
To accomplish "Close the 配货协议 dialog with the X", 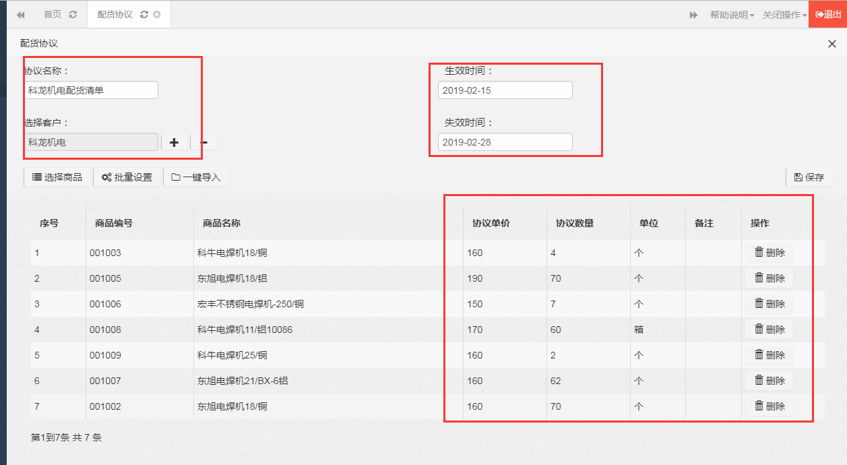I will [x=832, y=44].
